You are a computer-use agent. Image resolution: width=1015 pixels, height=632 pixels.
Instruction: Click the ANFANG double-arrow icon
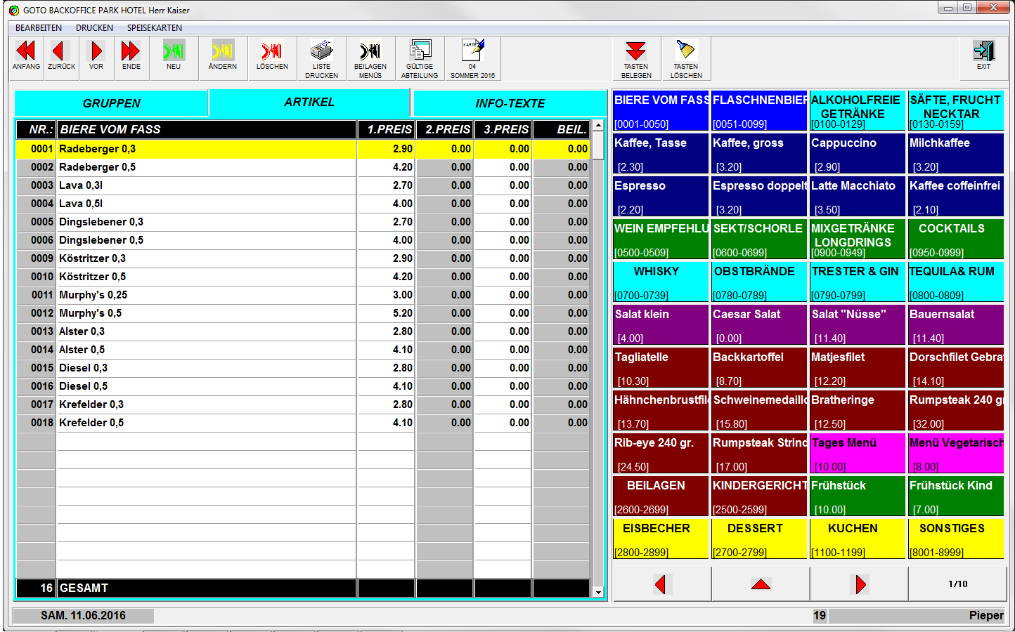pyautogui.click(x=26, y=52)
